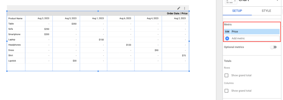Toggle the Optional metrics switch
Viewport: 283px width, 100px height.
click(273, 47)
